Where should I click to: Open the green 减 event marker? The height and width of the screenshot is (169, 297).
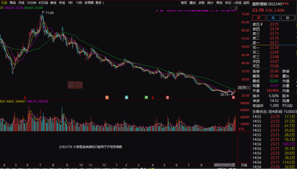[x=146, y=97]
